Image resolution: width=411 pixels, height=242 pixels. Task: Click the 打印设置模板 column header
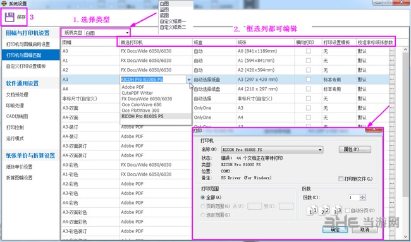(339, 42)
